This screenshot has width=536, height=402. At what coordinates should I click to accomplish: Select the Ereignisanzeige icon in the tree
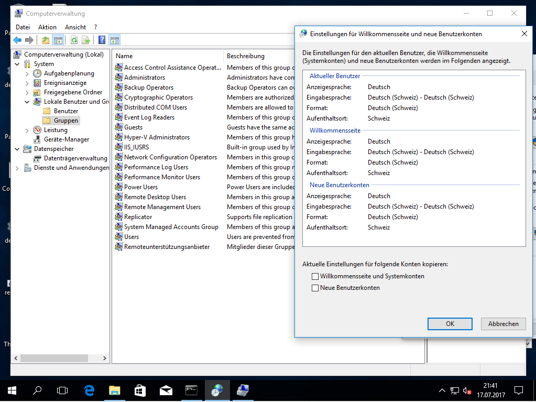37,83
